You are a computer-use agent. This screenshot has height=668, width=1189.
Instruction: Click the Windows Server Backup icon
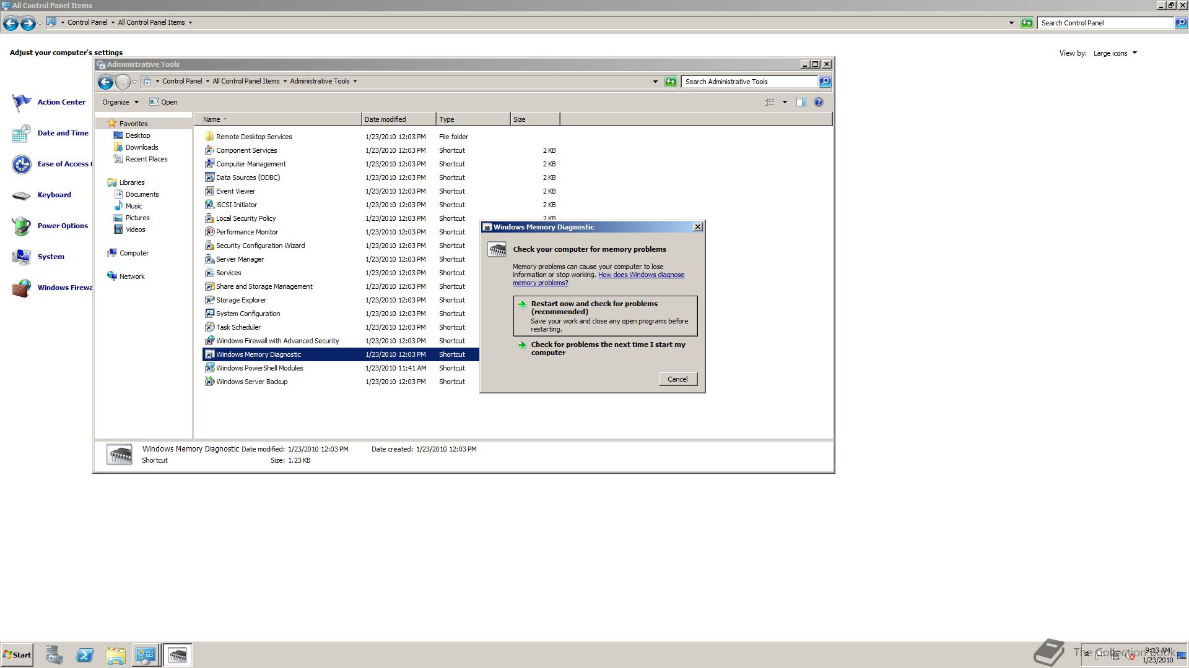[209, 382]
